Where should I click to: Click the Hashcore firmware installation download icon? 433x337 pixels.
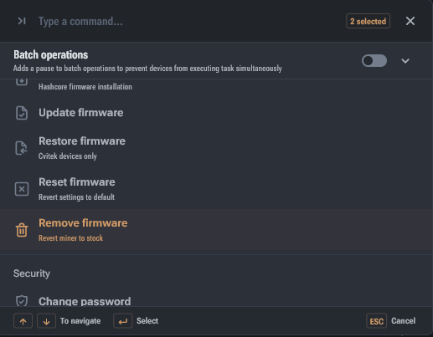(22, 82)
